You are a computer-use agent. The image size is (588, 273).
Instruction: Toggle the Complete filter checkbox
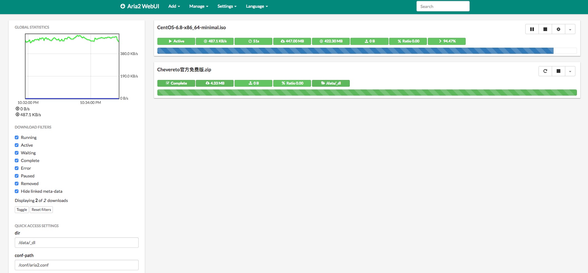point(17,160)
